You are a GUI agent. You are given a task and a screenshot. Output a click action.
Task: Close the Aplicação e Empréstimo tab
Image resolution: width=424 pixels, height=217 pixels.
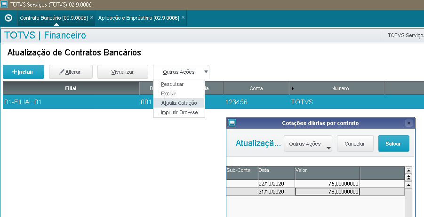click(x=183, y=17)
